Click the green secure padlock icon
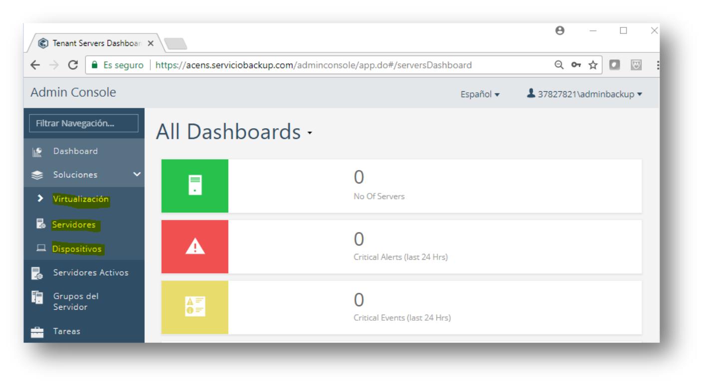 [x=94, y=65]
